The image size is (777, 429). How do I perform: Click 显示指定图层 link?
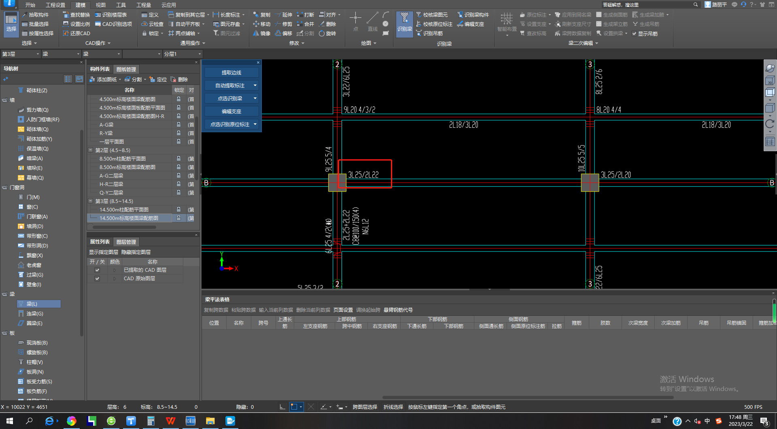pyautogui.click(x=104, y=252)
